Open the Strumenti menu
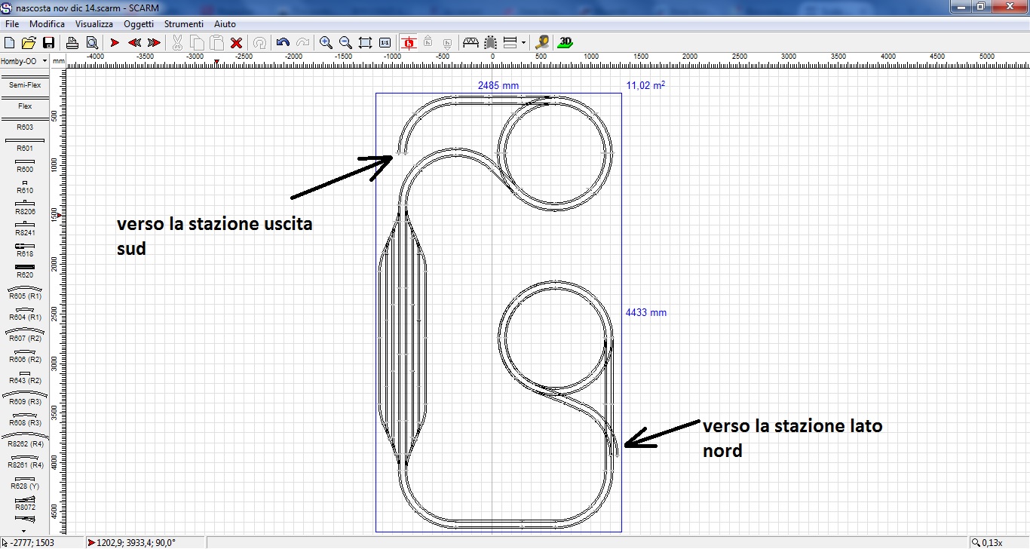 tap(185, 24)
